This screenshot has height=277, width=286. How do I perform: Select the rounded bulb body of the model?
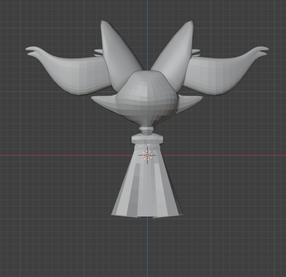(x=147, y=98)
